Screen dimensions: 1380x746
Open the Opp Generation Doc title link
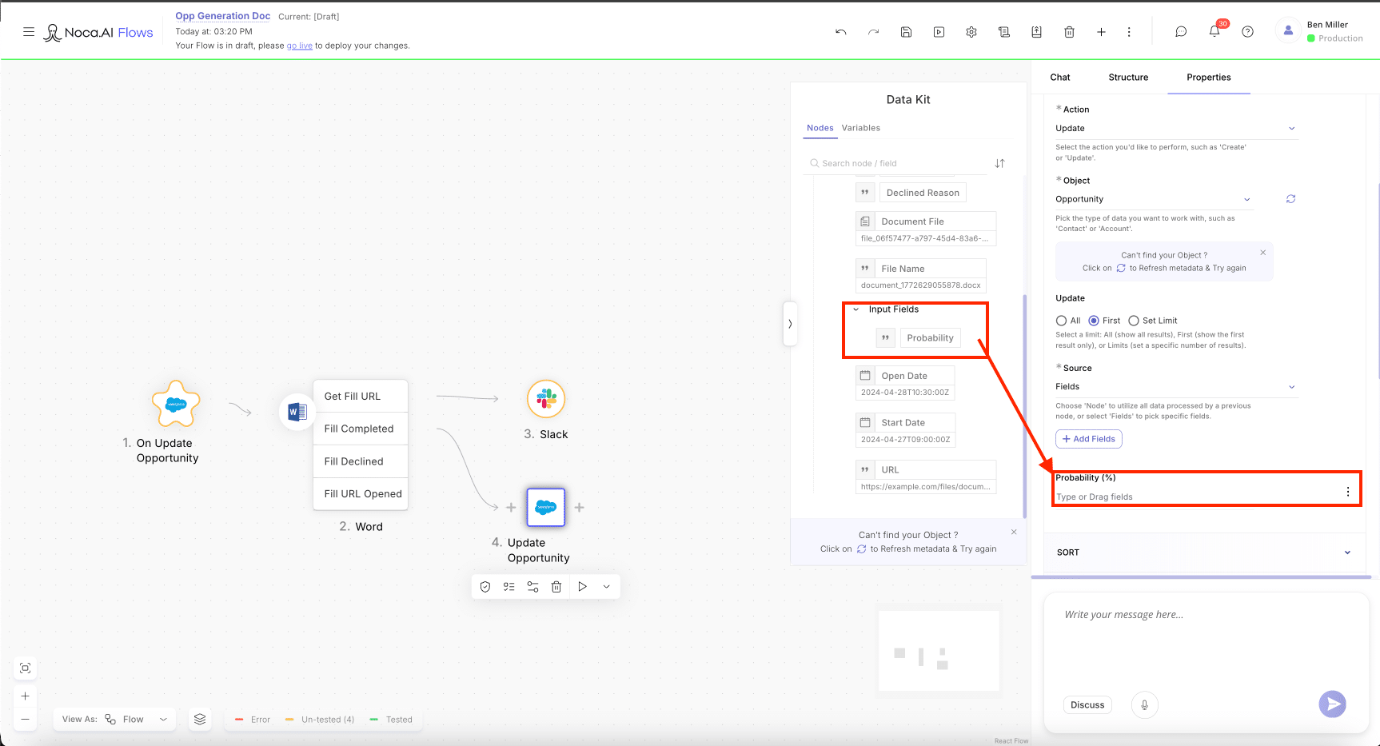(x=223, y=16)
